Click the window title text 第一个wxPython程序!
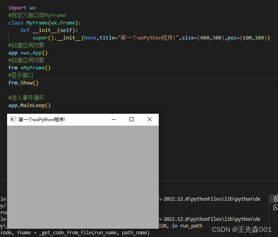278x237 pixels. point(42,120)
